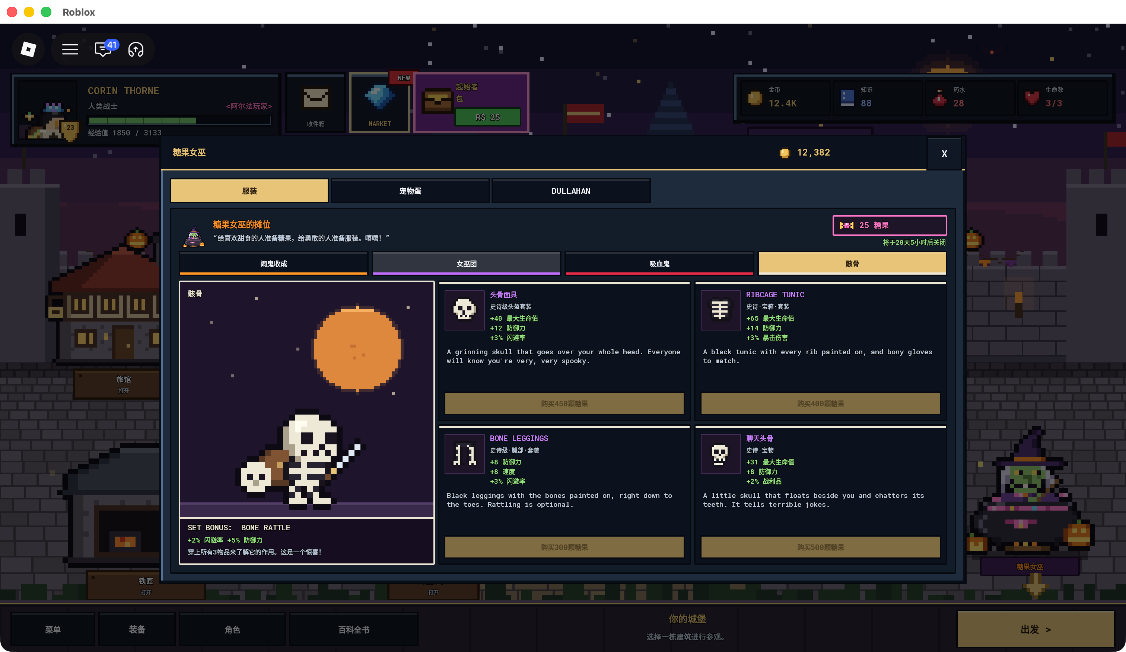Switch to the 服装 tab
The height and width of the screenshot is (652, 1126).
pyautogui.click(x=249, y=191)
